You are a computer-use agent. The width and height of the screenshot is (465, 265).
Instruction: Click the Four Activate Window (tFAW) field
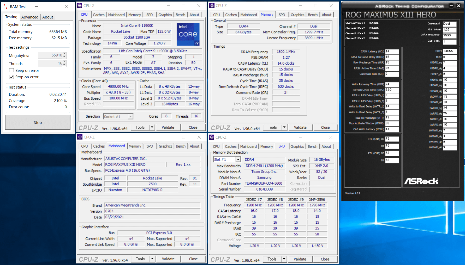click(392, 123)
